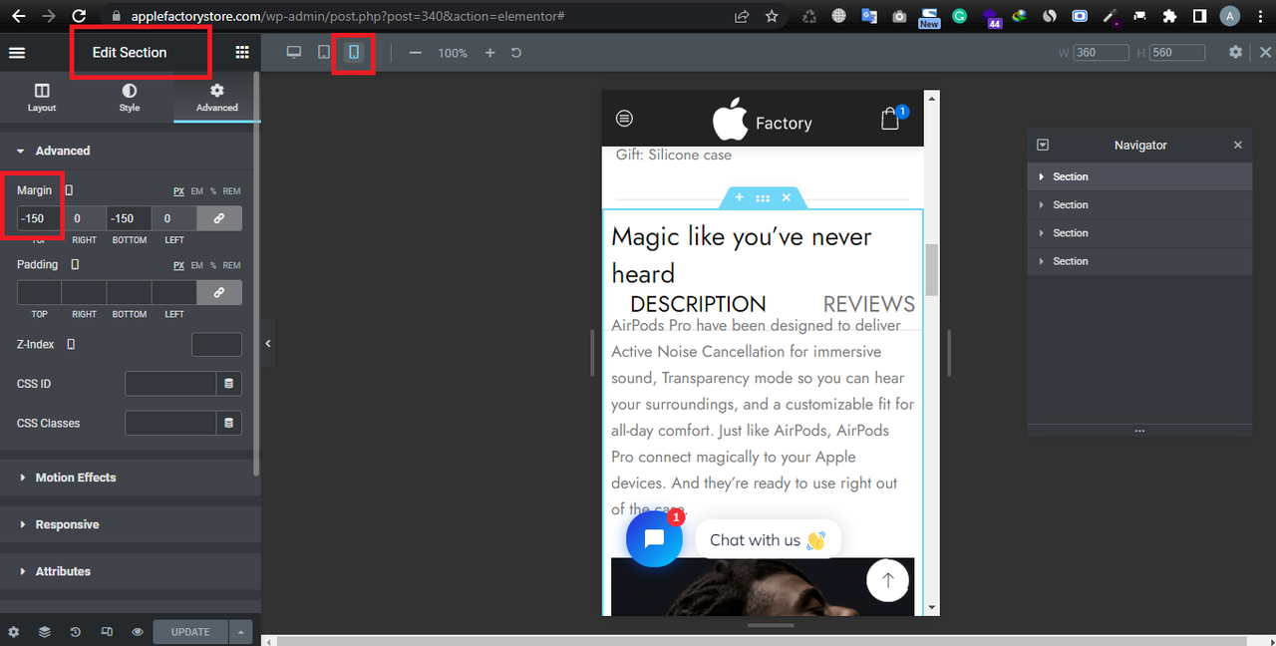
Task: Open the Elementor hamburger menu
Action: click(17, 53)
